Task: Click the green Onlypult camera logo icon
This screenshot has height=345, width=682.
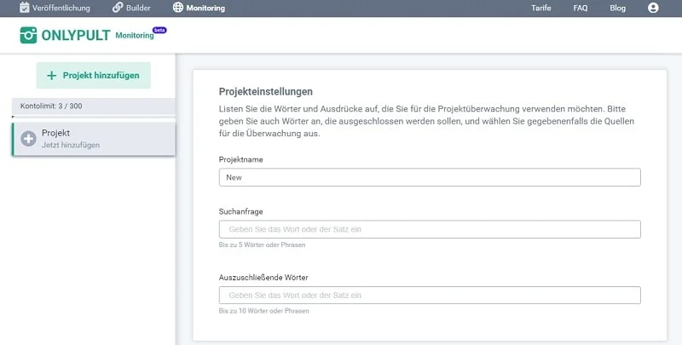Action: click(28, 36)
